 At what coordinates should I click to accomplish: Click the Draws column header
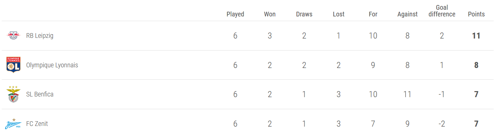click(304, 14)
